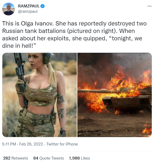
Task: Open the @ramzpaul handle link
Action: 28,11
